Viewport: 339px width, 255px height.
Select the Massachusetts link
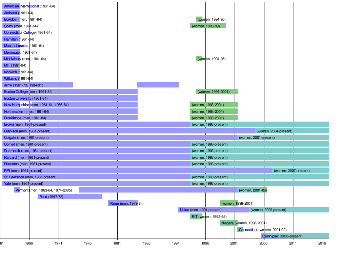click(16, 46)
